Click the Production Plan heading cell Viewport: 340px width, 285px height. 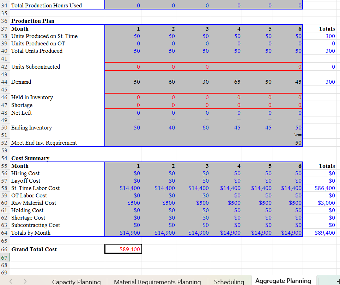[x=33, y=21]
